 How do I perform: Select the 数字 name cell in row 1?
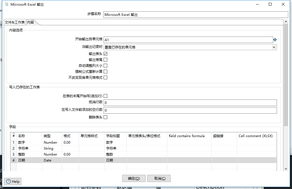point(29,142)
